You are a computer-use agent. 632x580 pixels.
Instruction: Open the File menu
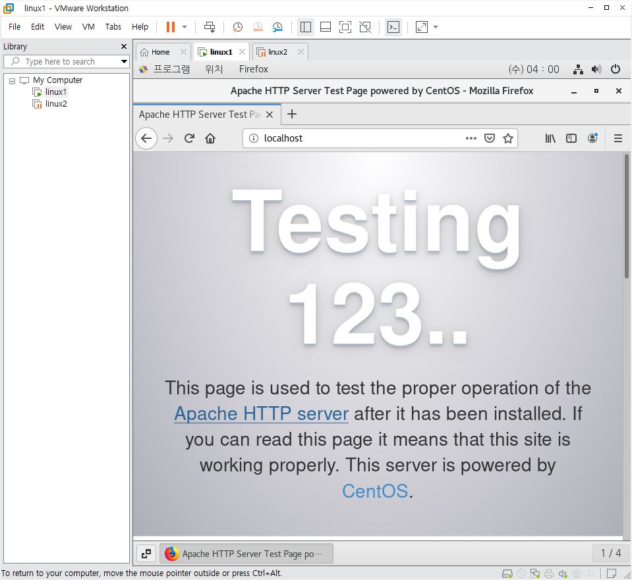coord(14,26)
